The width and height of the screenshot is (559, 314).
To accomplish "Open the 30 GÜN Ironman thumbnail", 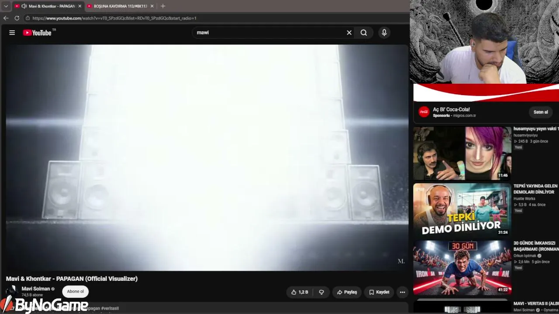I will tap(462, 267).
